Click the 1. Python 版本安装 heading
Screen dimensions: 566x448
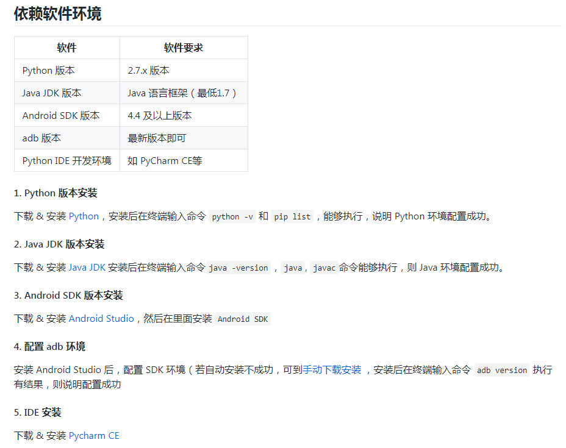pyautogui.click(x=57, y=193)
